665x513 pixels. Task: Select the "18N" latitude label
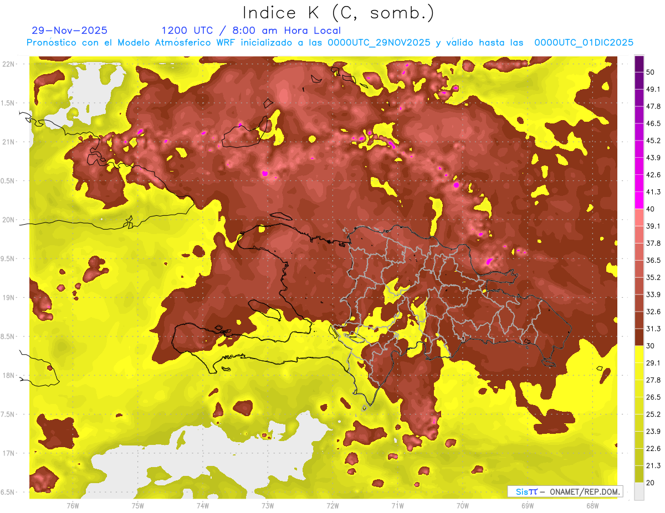[x=8, y=375]
